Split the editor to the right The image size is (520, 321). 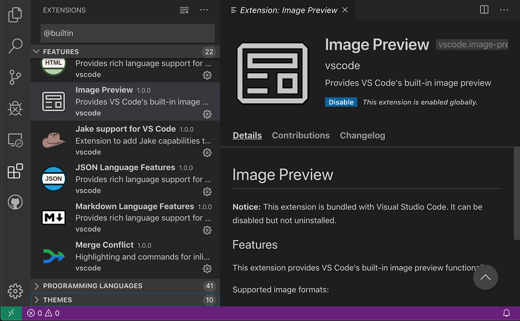[x=484, y=10]
